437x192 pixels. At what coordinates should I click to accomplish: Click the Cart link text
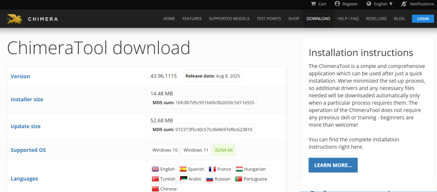click(x=322, y=4)
